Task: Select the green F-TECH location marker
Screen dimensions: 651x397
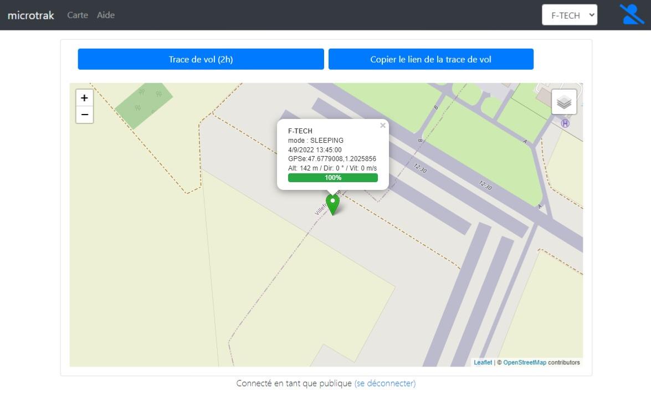Action: coord(332,204)
